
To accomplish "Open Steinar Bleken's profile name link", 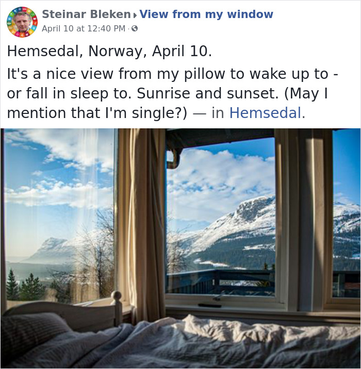I will click(86, 14).
